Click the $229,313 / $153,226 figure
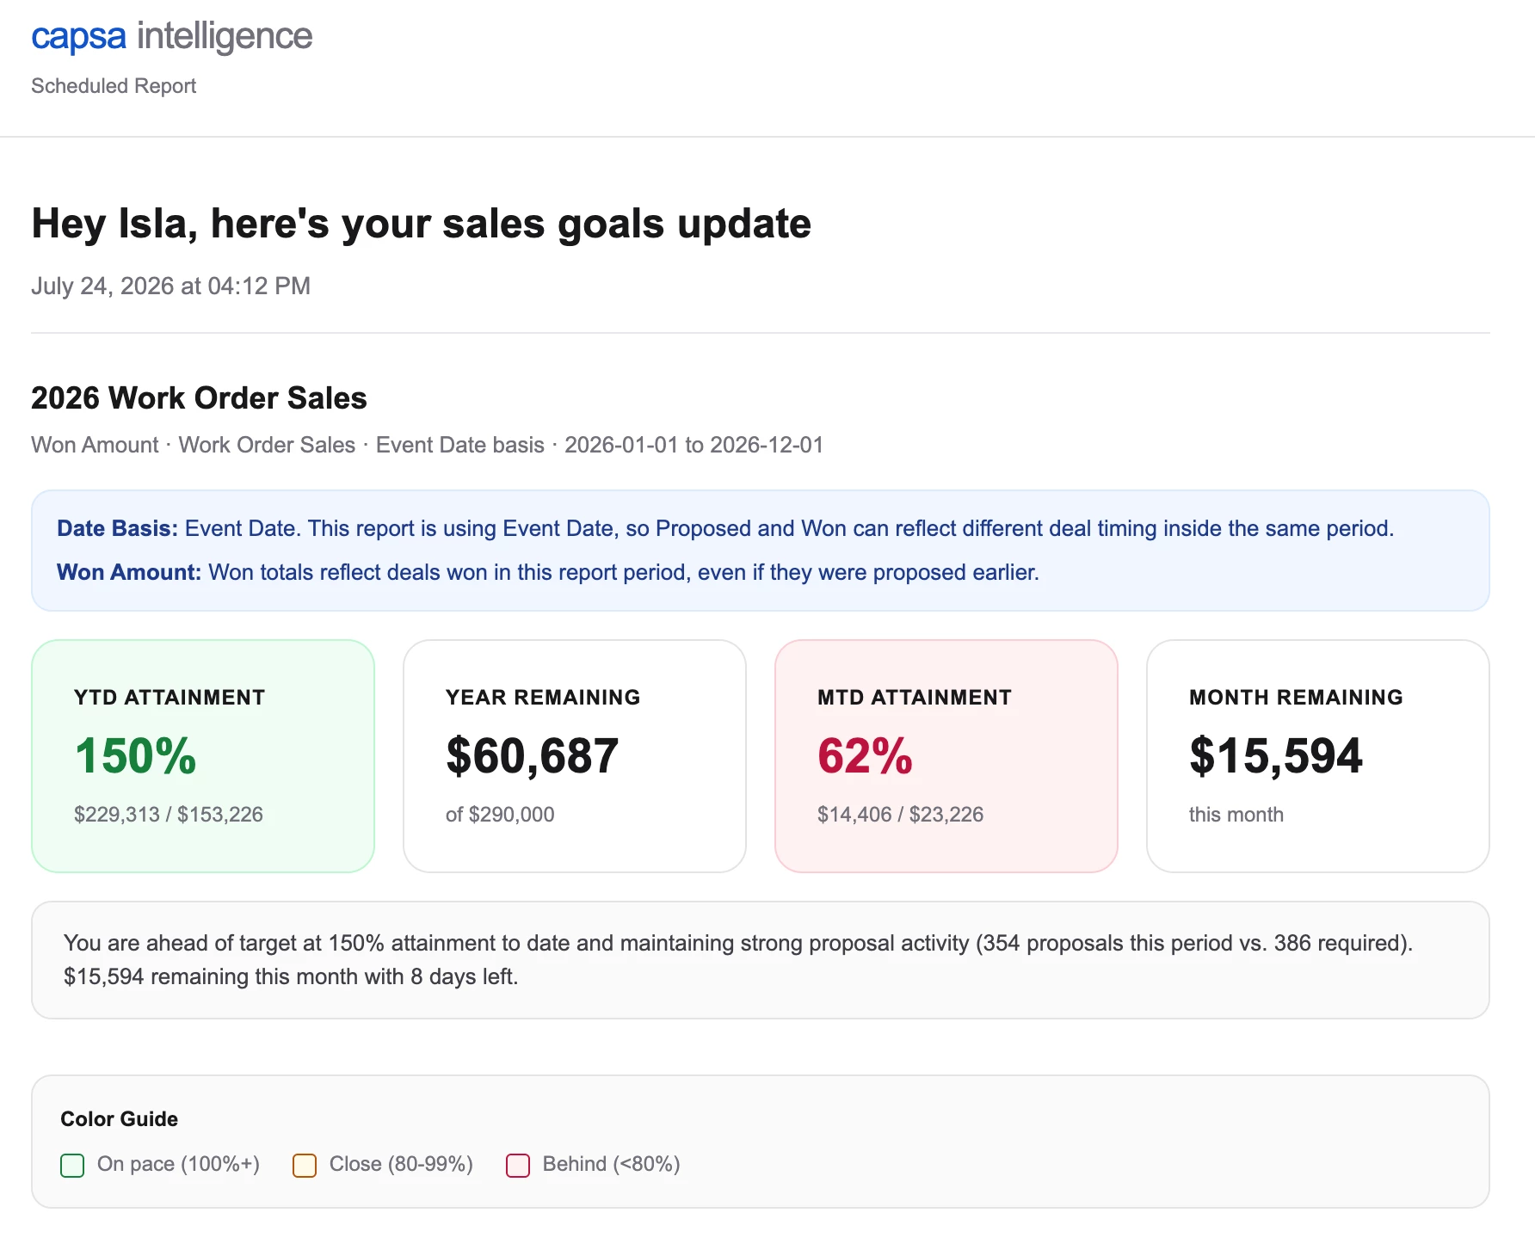The width and height of the screenshot is (1535, 1256). 169,815
